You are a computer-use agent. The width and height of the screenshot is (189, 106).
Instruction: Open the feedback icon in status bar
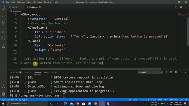182,100
